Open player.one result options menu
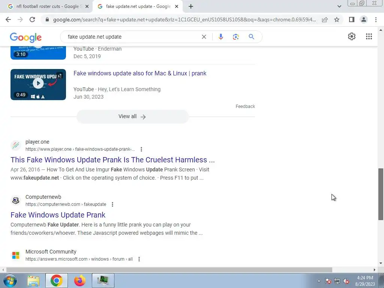The height and width of the screenshot is (288, 384). pos(141,149)
